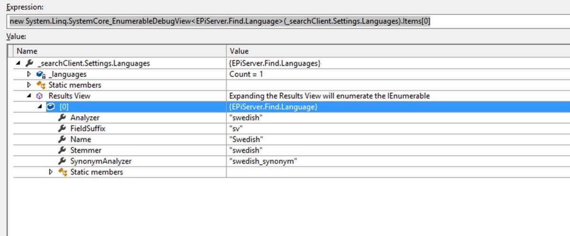The image size is (570, 236).
Task: Collapse the [0] item node
Action: [x=40, y=107]
